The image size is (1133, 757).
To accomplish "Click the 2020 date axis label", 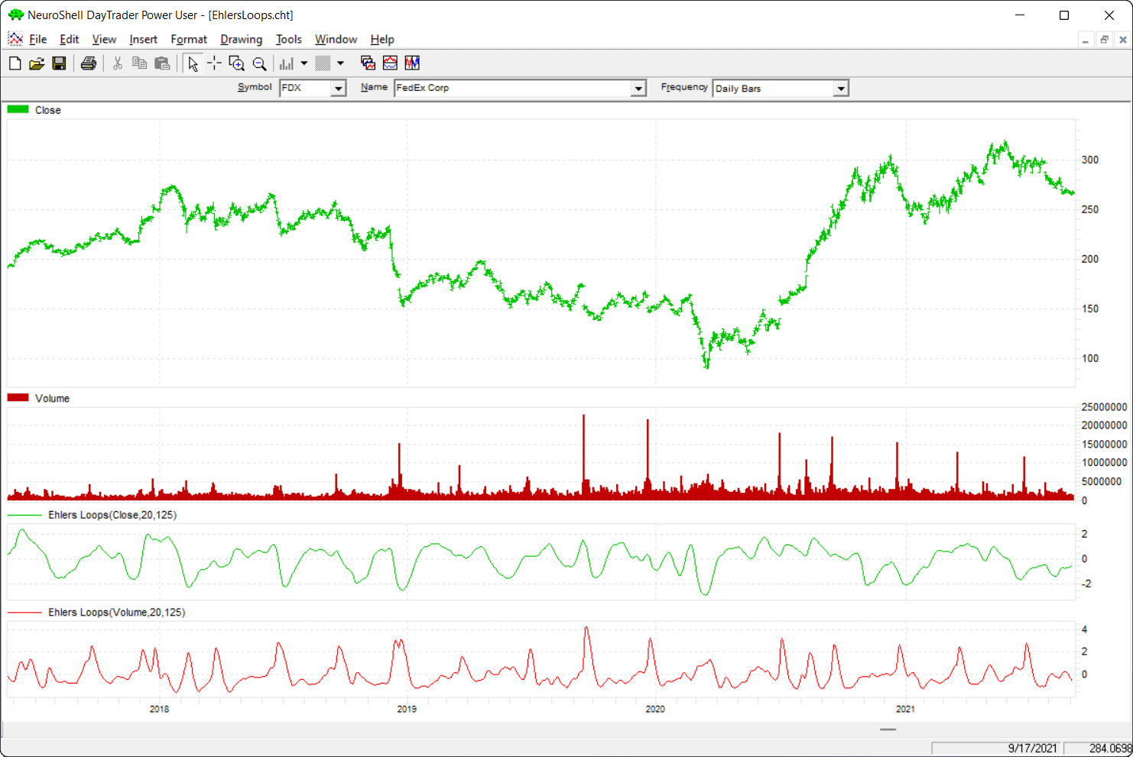I will [x=655, y=709].
